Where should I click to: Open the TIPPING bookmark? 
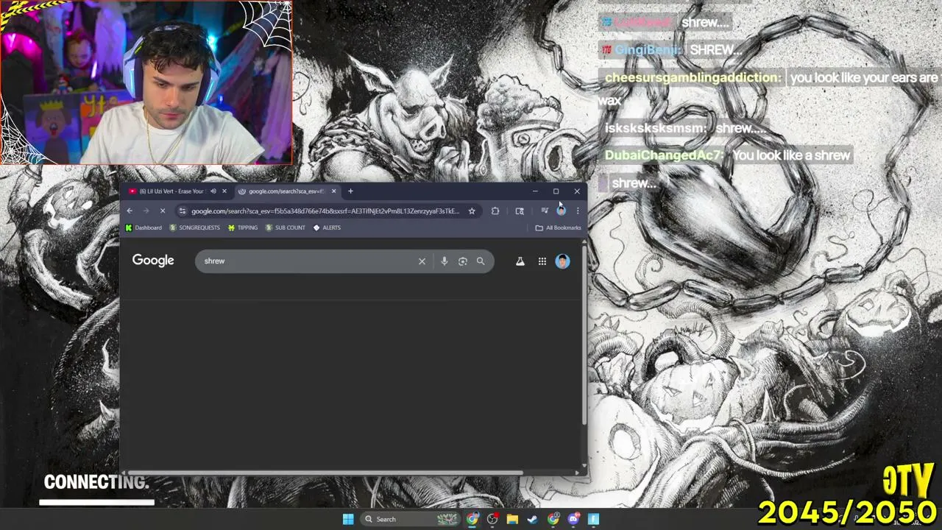243,228
